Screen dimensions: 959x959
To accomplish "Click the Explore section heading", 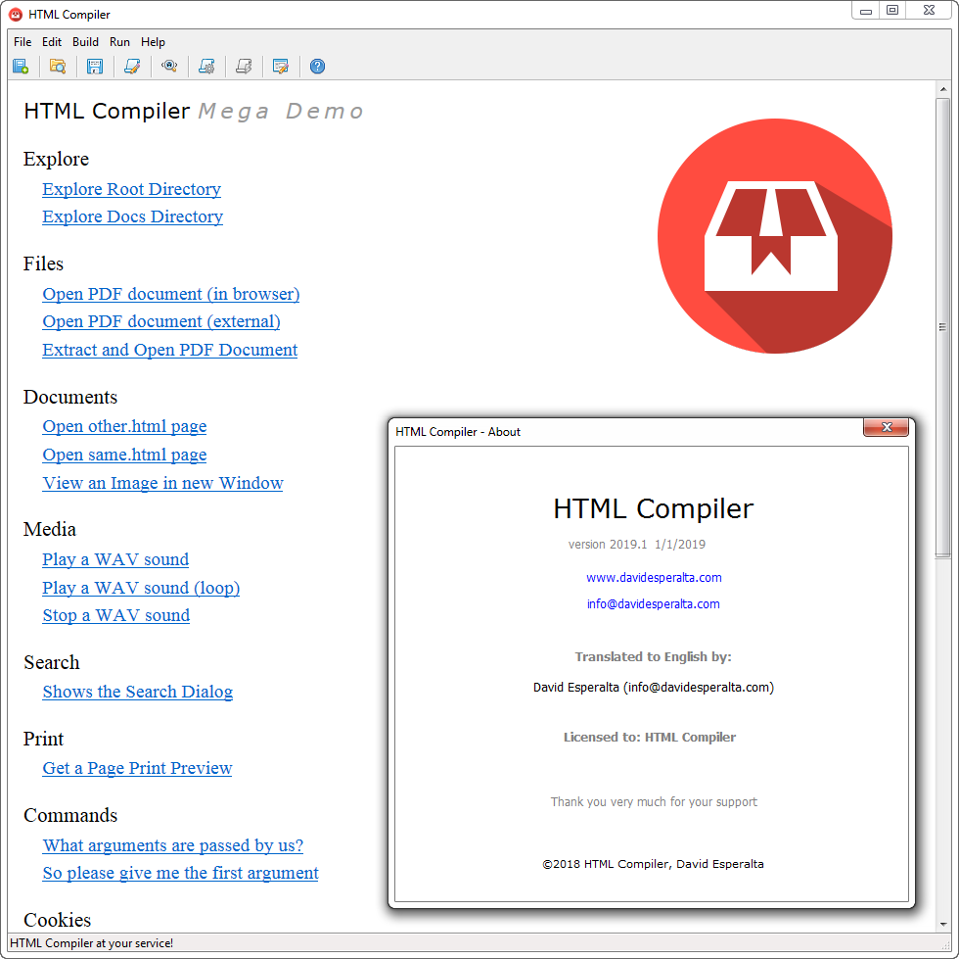I will 57,160.
